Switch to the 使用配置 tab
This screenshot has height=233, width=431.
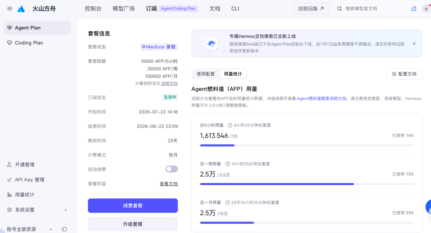tap(206, 74)
